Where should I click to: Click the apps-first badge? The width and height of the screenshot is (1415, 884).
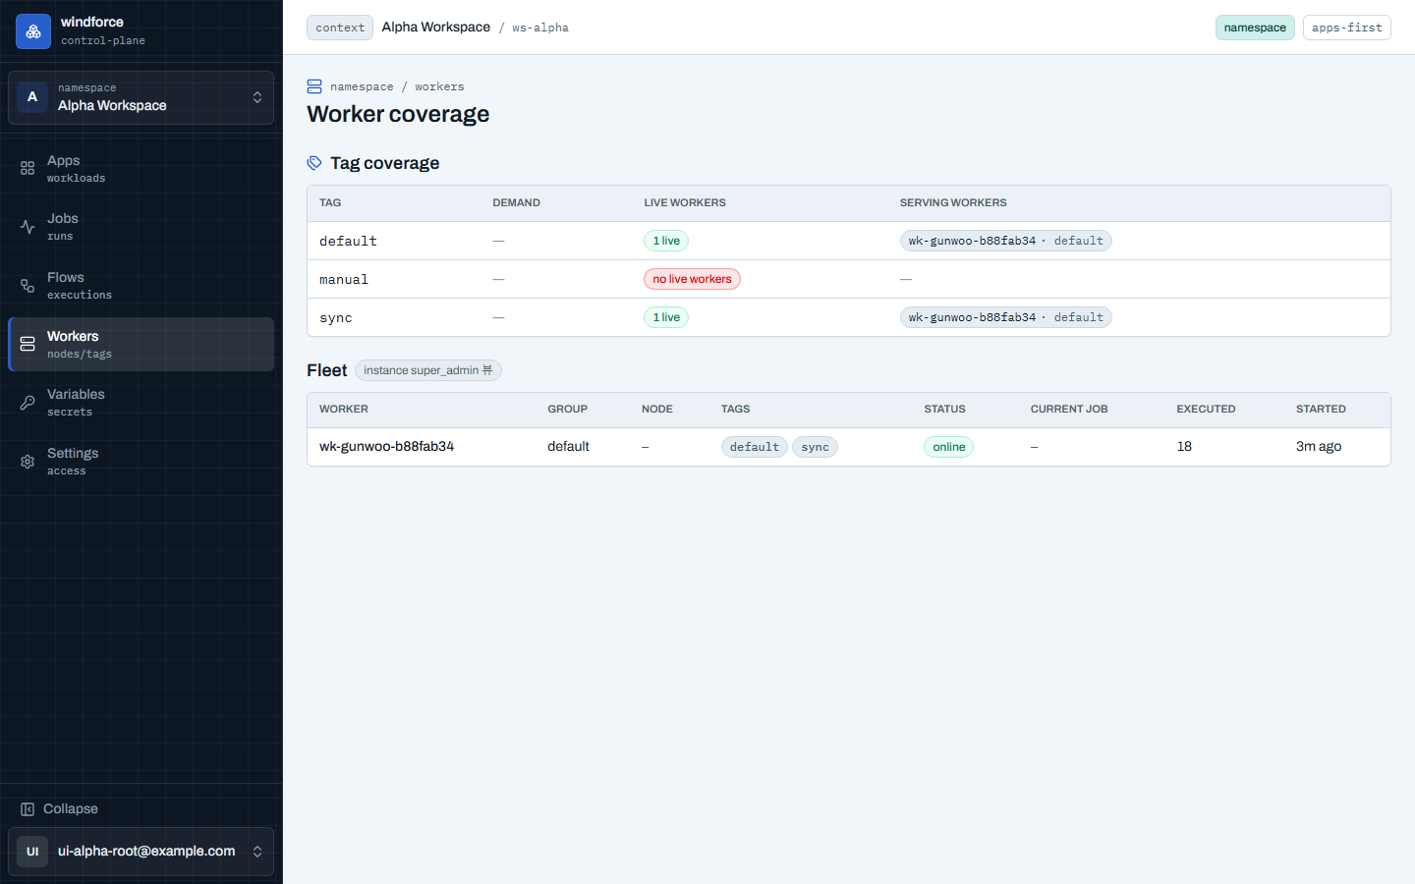point(1347,28)
